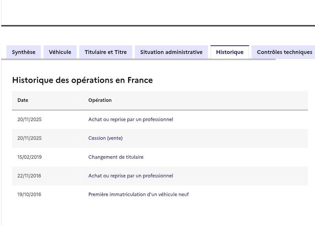315x225 pixels.
Task: Click the 2018 Achat ou reprise par un professionnel entry
Action: [131, 176]
